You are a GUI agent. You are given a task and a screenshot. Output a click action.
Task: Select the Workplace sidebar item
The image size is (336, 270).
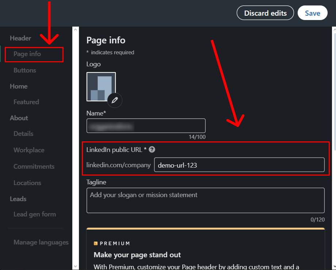(29, 150)
